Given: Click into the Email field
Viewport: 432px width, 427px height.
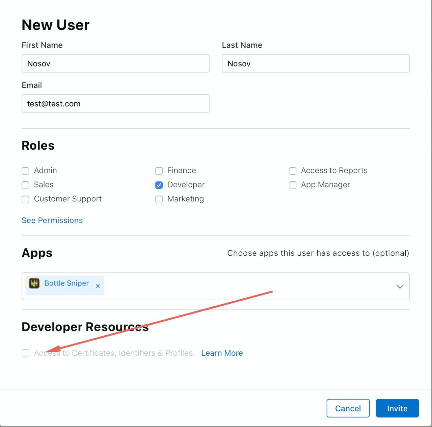Looking at the screenshot, I should point(115,103).
